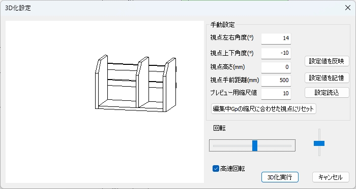
Task: Load settings with 設定読込 button
Action: click(327, 92)
